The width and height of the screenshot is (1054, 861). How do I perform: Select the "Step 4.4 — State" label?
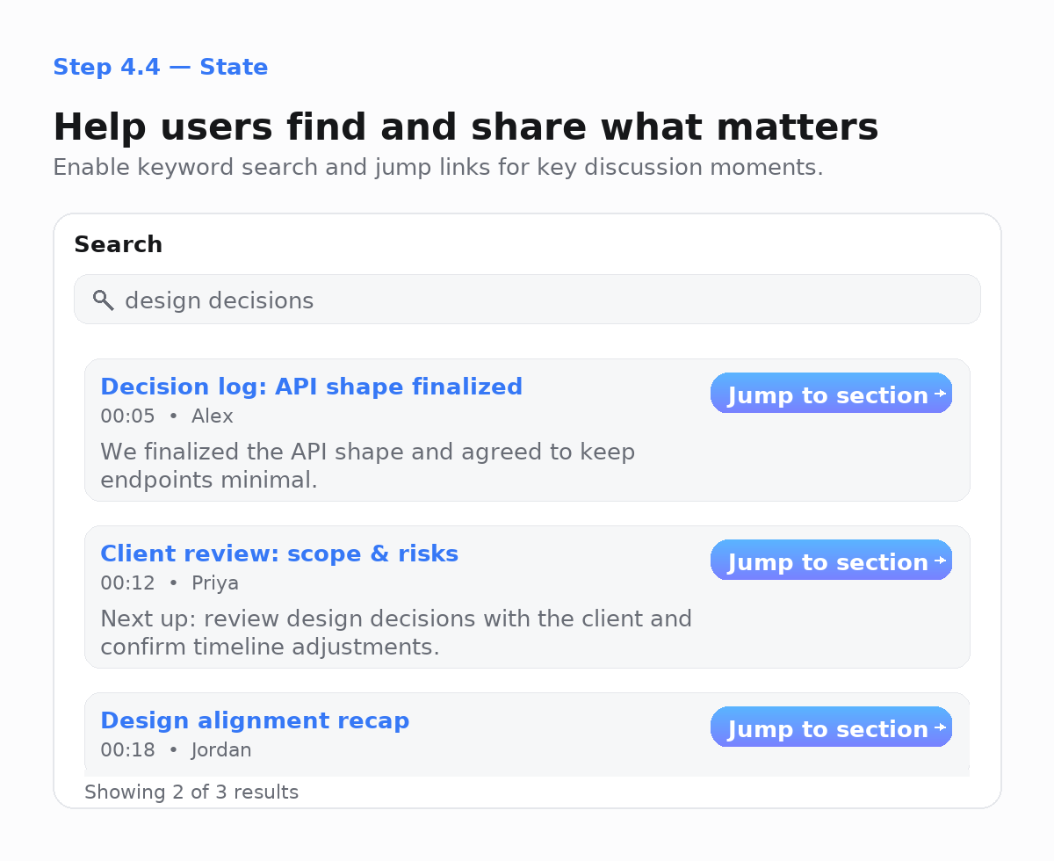[161, 67]
